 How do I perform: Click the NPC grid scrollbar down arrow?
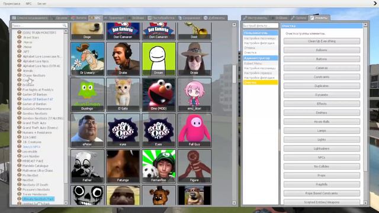point(234,203)
